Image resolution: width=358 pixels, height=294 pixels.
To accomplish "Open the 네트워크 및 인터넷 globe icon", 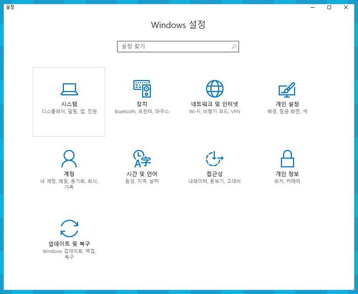I will click(215, 88).
